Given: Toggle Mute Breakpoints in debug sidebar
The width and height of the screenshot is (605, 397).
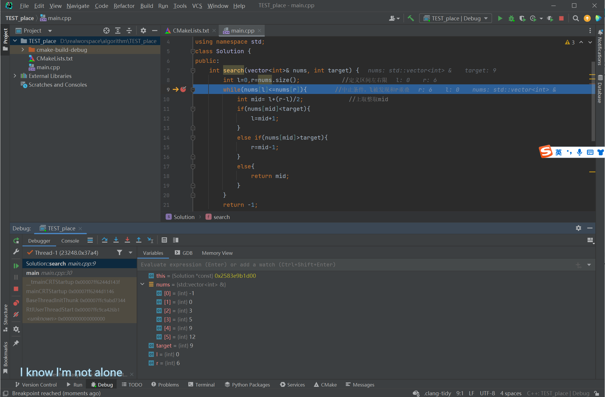Looking at the screenshot, I should coord(16,314).
